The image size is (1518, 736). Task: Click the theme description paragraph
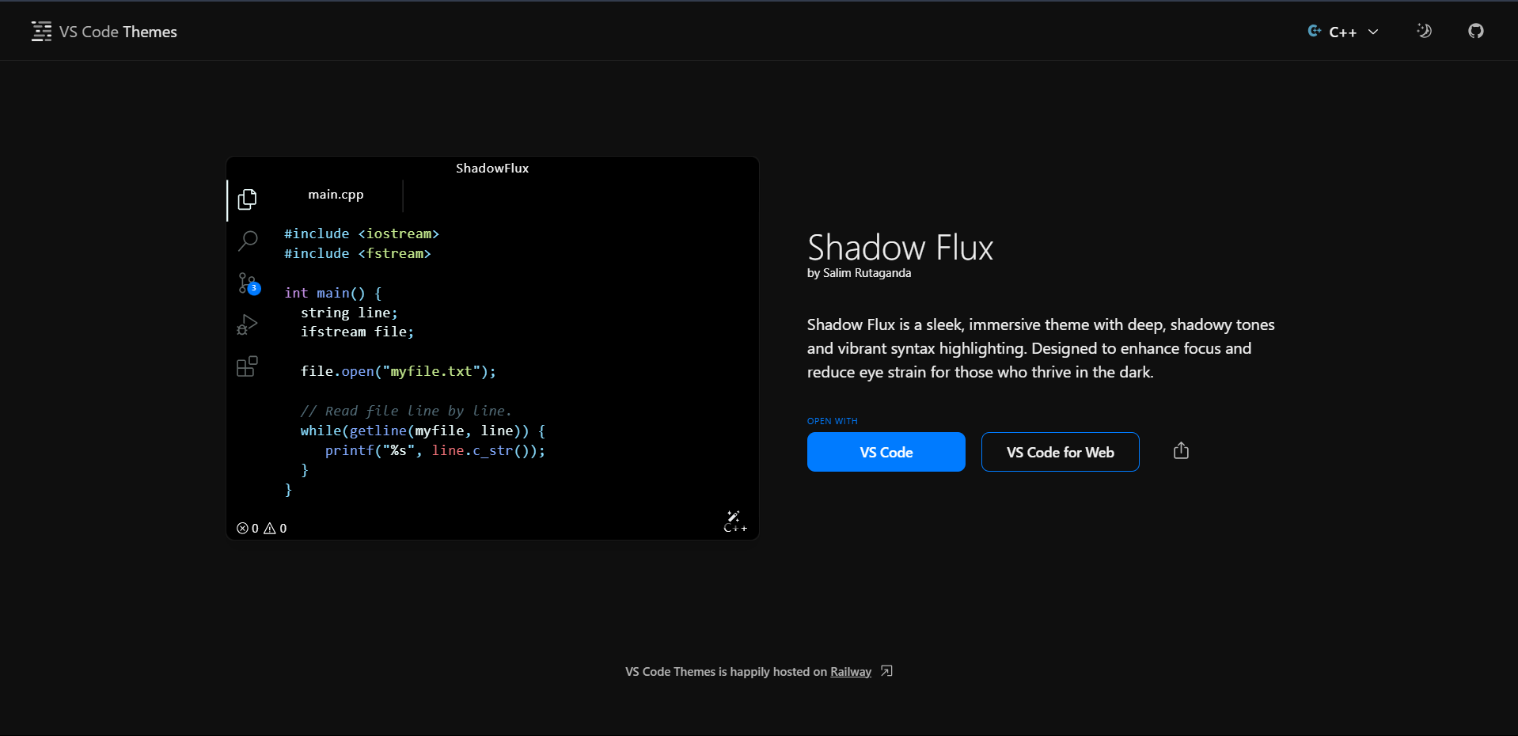1041,348
